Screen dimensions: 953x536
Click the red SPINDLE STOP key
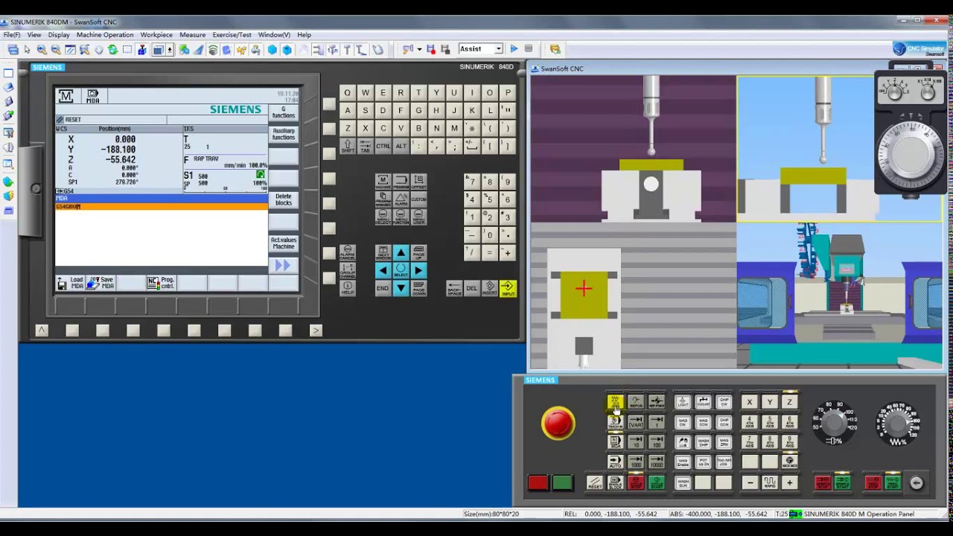pos(823,483)
